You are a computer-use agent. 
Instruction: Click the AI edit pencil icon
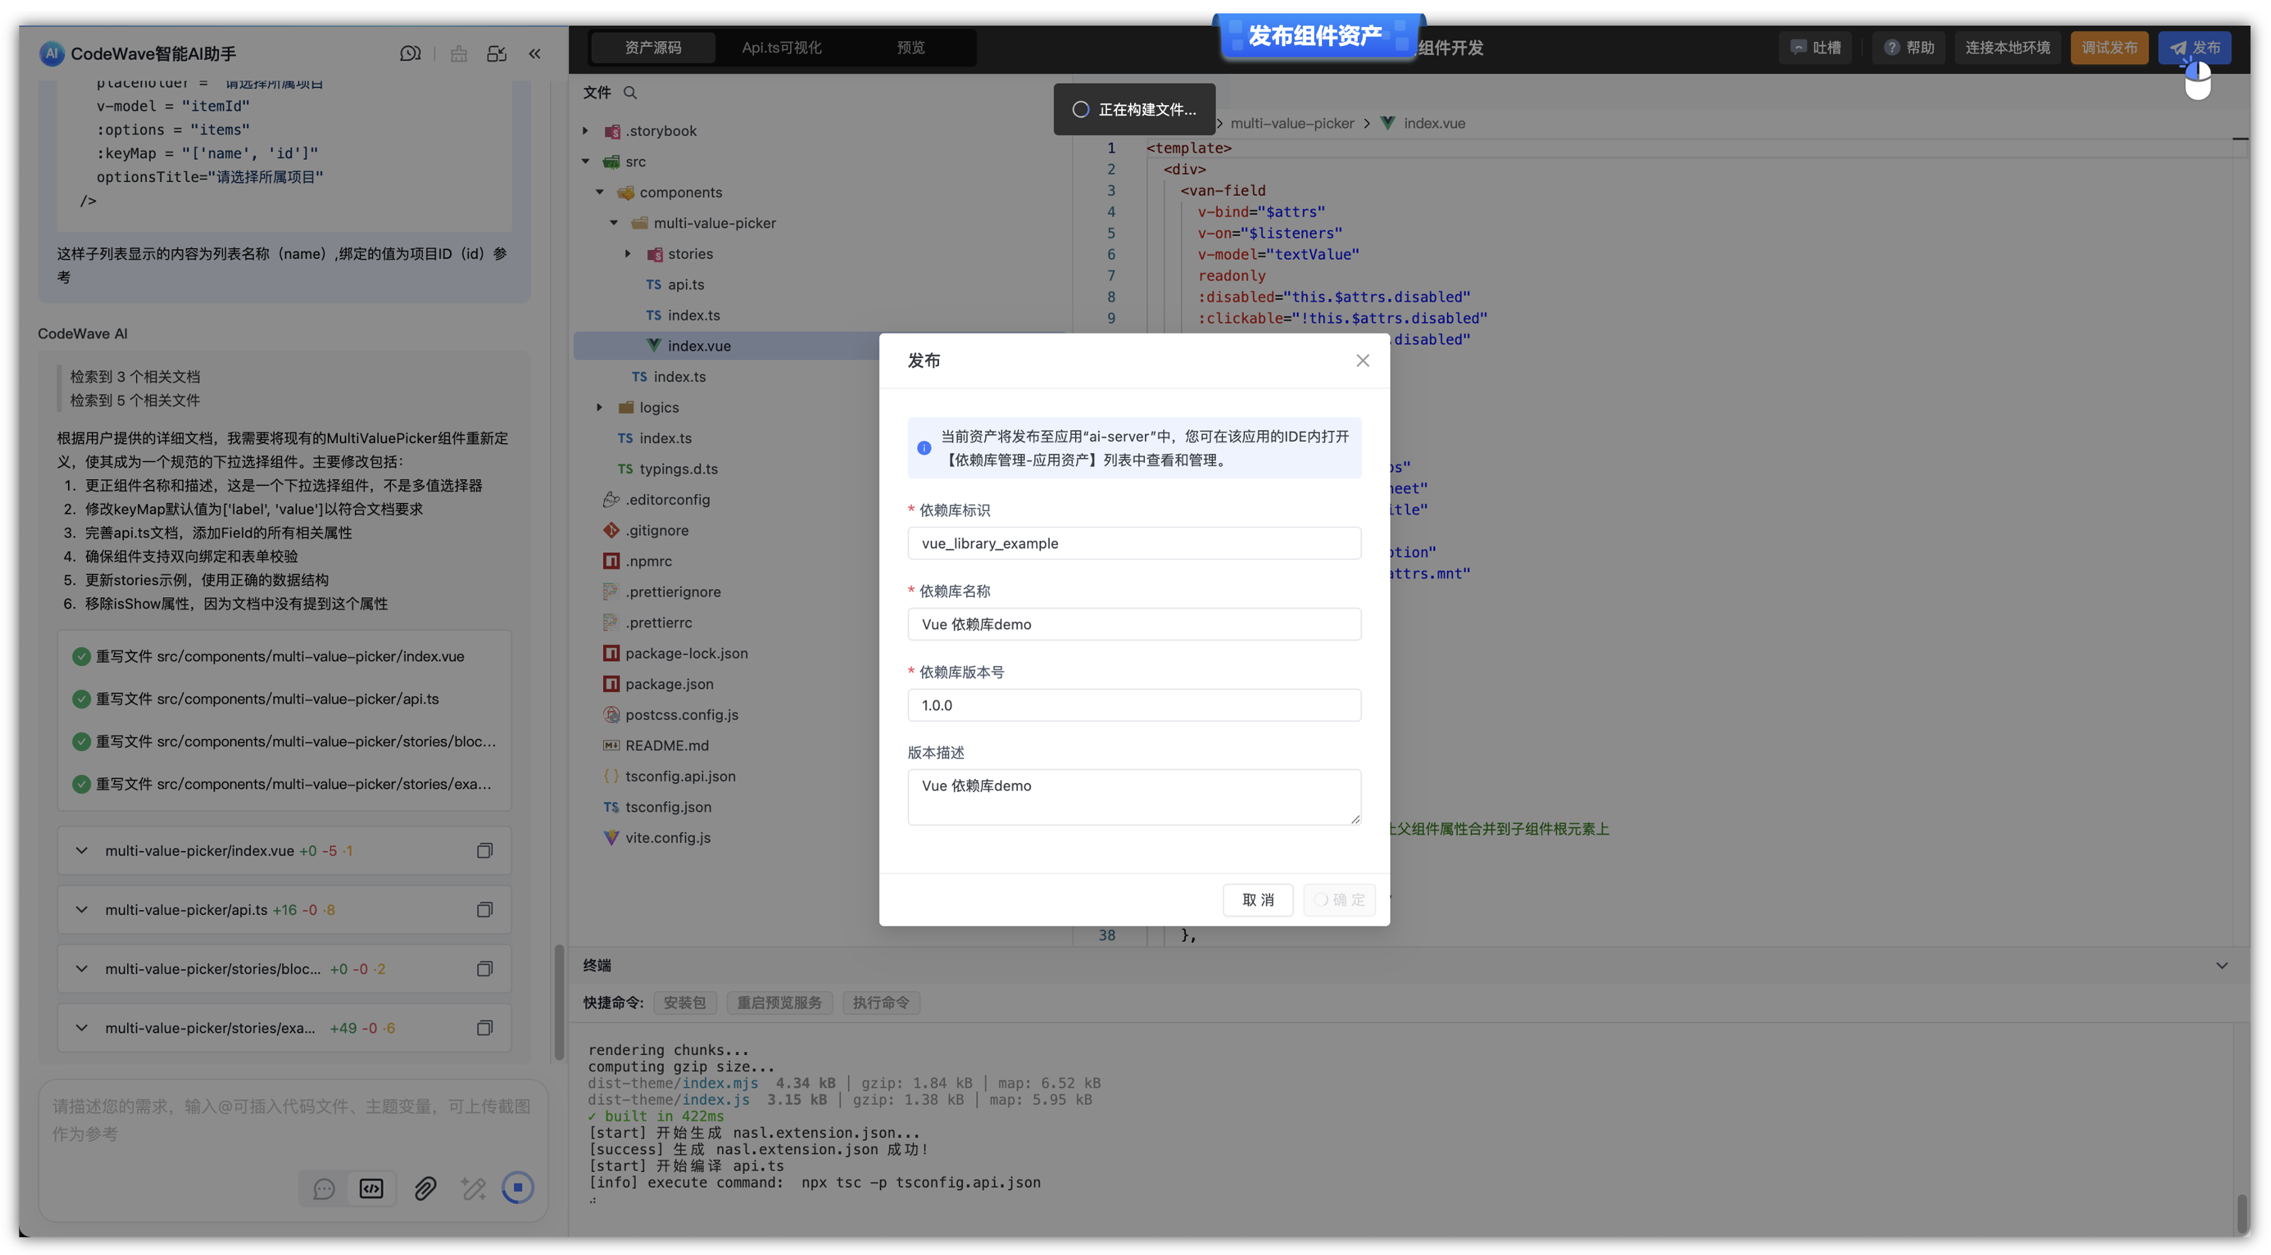473,1188
